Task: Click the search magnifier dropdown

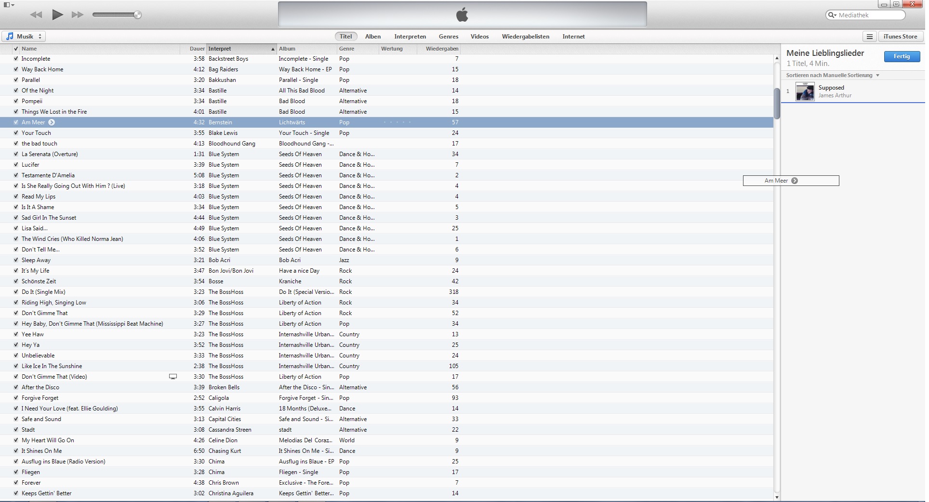Action: (x=832, y=15)
